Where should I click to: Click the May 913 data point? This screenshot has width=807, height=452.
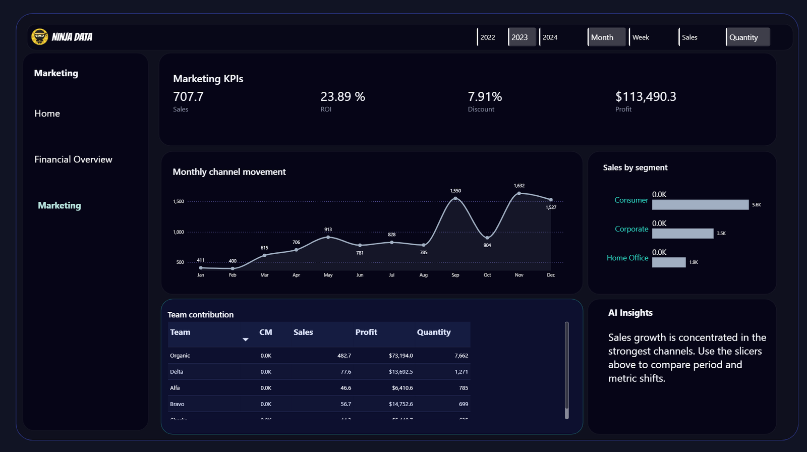pos(328,237)
